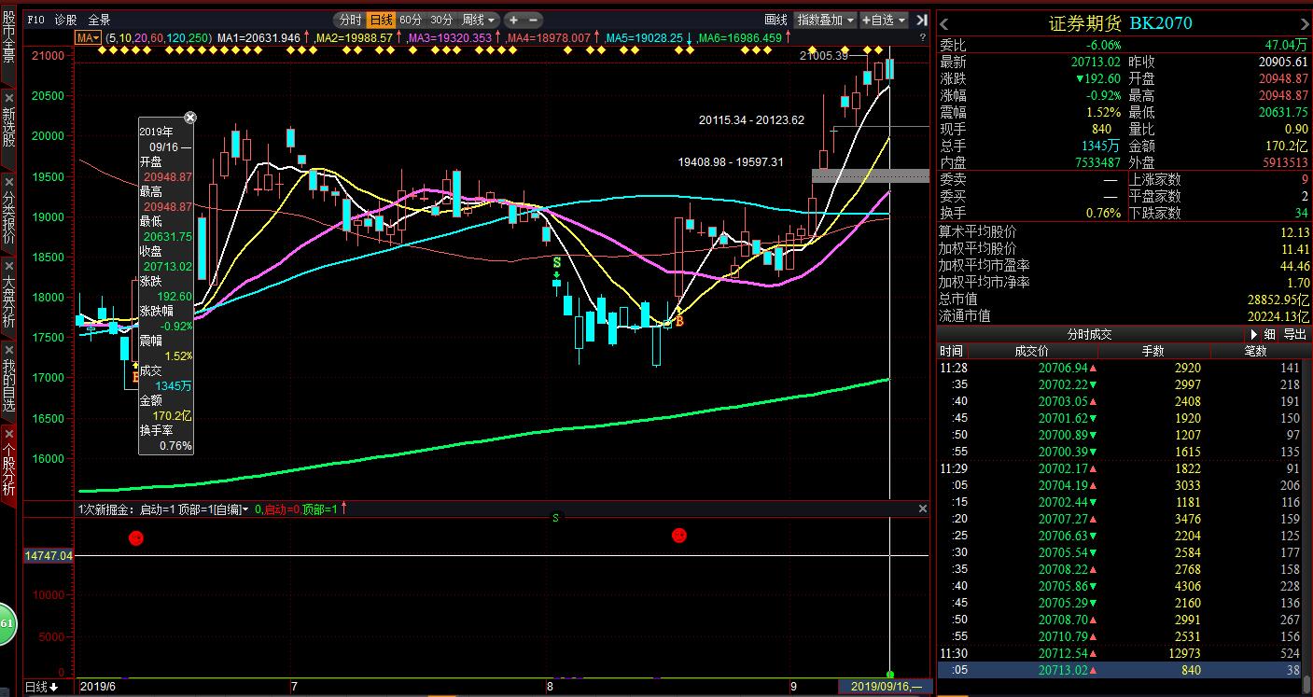Switch chart to 分时 view
Image resolution: width=1313 pixels, height=697 pixels.
[x=350, y=20]
